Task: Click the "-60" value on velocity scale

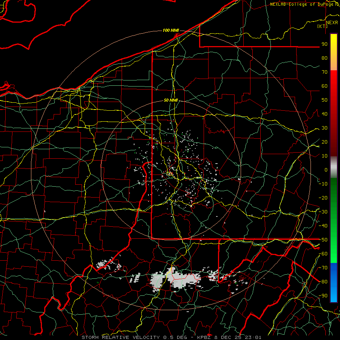Action: [323, 254]
